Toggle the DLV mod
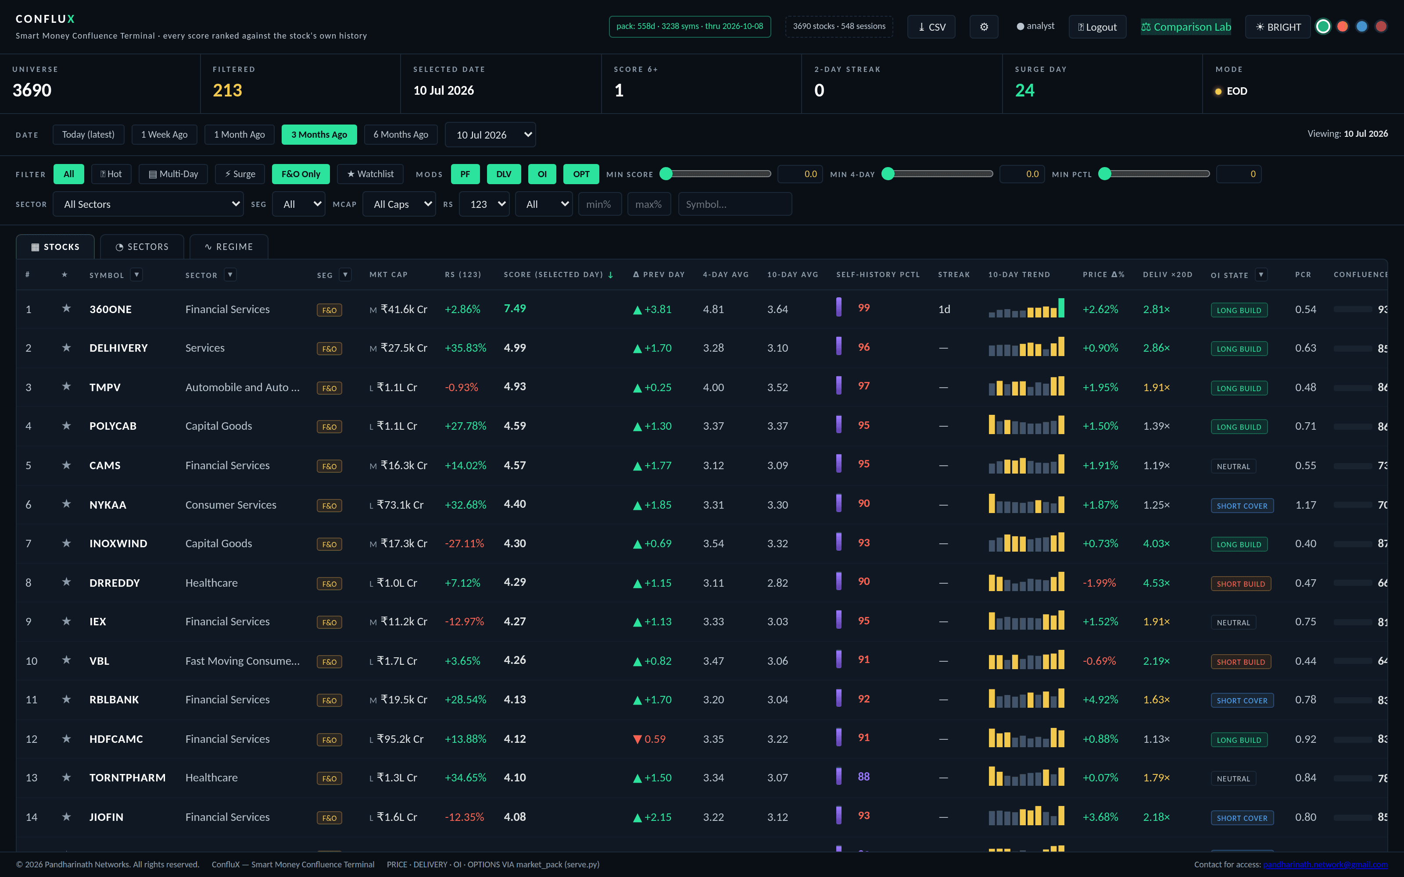Screen dimensions: 1404x877 504,174
